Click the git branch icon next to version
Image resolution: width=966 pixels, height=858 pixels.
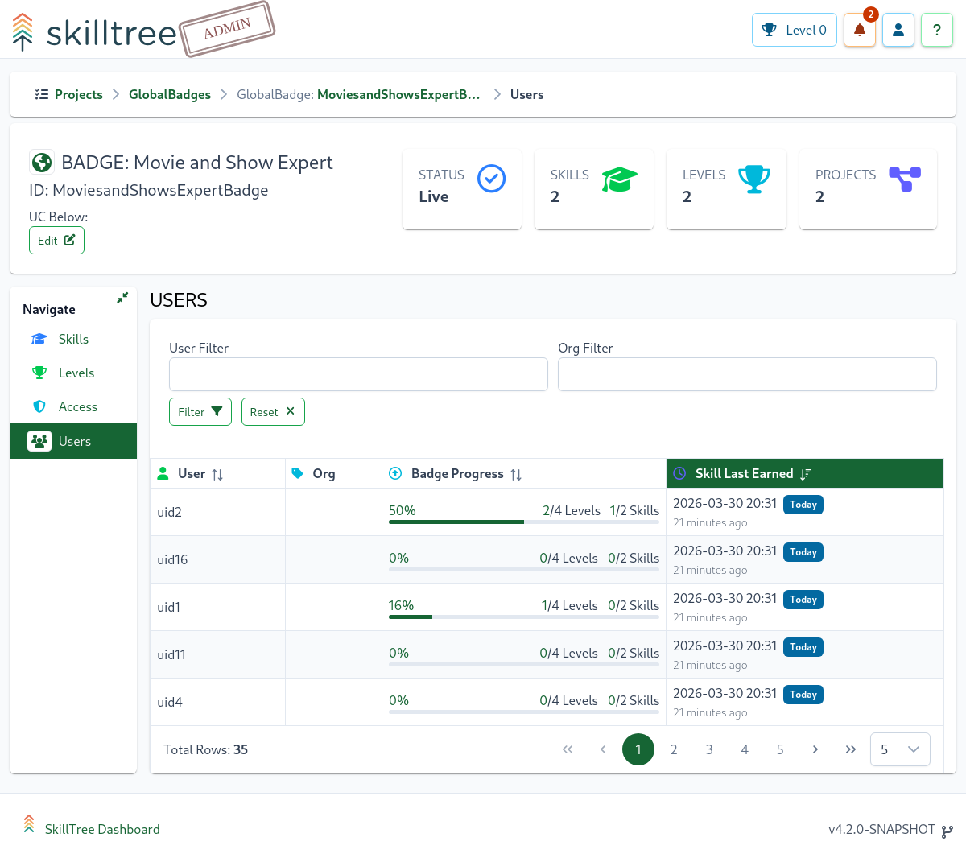(x=947, y=831)
